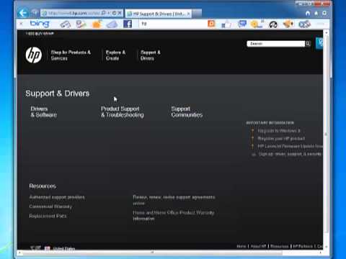Click the orange square icon after the search box

coord(211,24)
